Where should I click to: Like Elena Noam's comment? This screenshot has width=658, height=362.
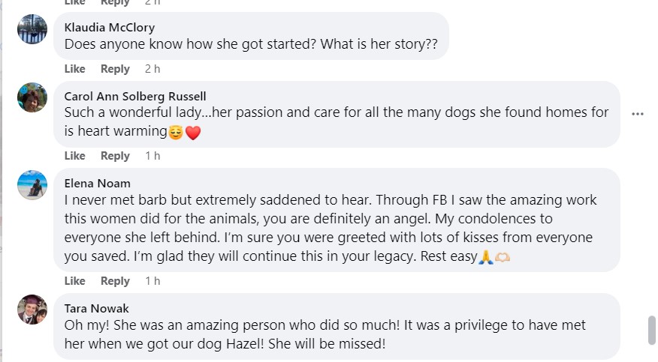[75, 281]
